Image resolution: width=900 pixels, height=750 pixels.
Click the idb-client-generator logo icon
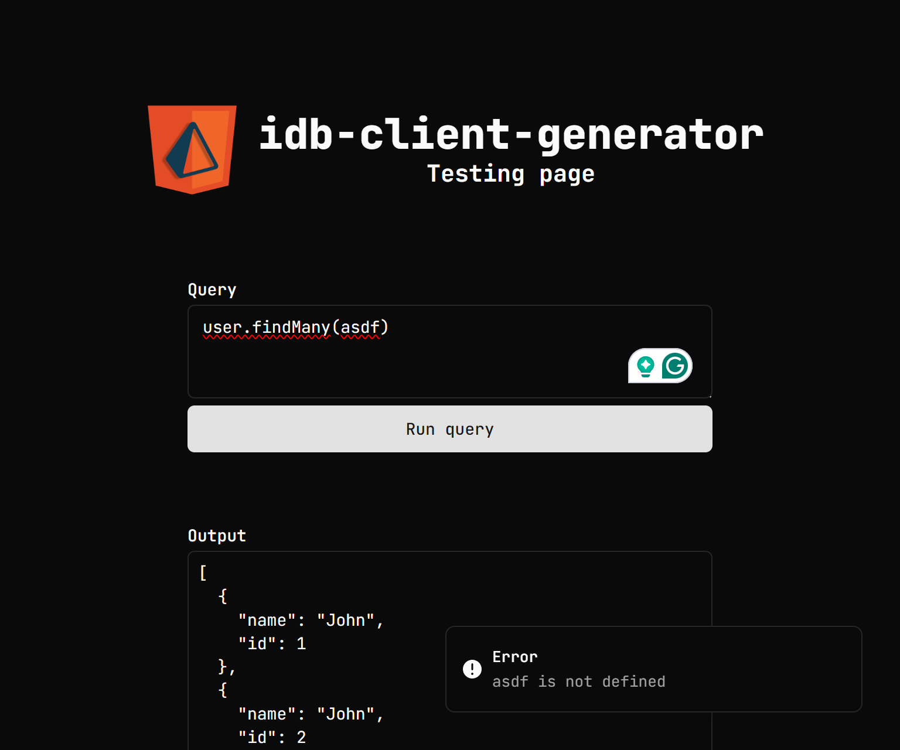[x=192, y=149]
